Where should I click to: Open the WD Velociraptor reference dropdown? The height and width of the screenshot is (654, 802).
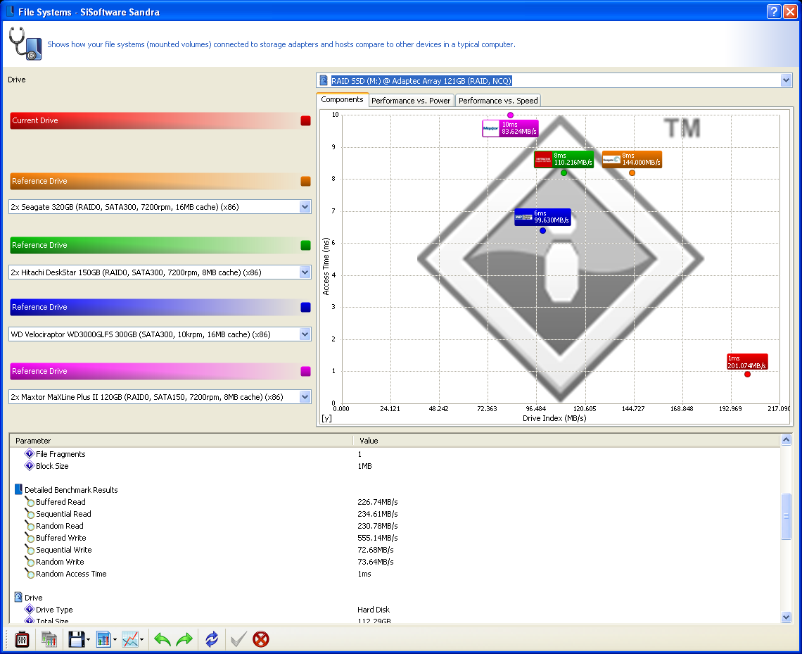click(x=305, y=334)
